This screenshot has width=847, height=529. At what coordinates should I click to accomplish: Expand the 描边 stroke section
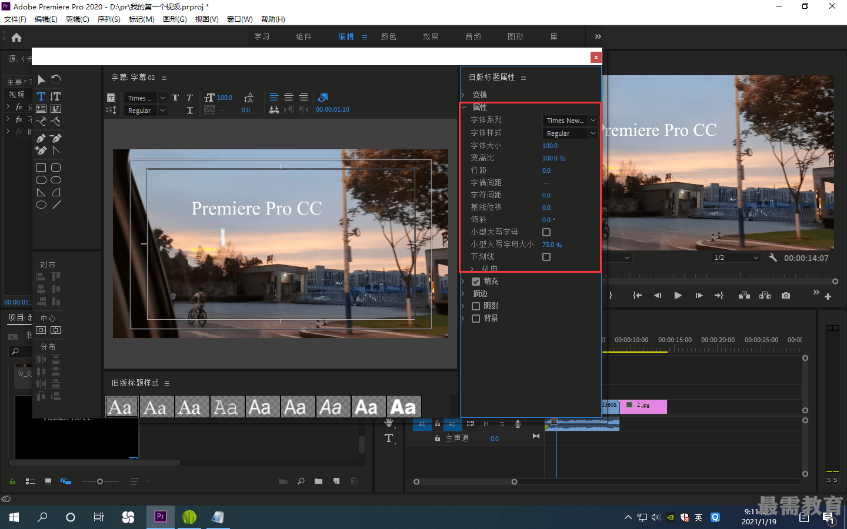[463, 294]
